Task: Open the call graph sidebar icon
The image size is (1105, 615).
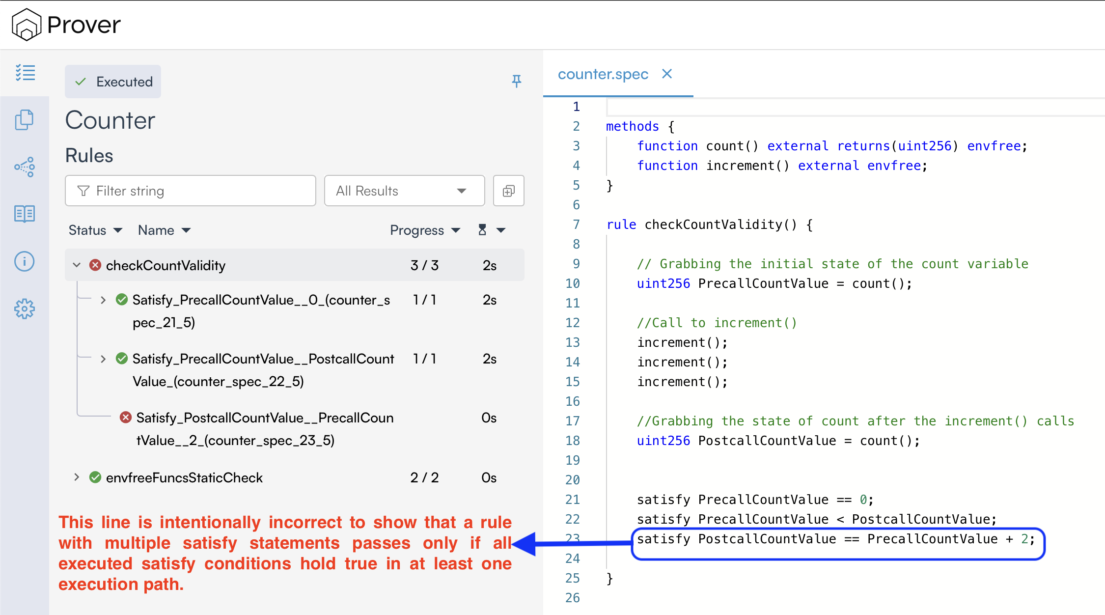Action: (x=24, y=167)
